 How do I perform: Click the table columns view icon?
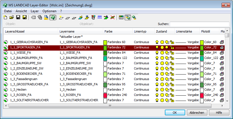click(x=121, y=18)
